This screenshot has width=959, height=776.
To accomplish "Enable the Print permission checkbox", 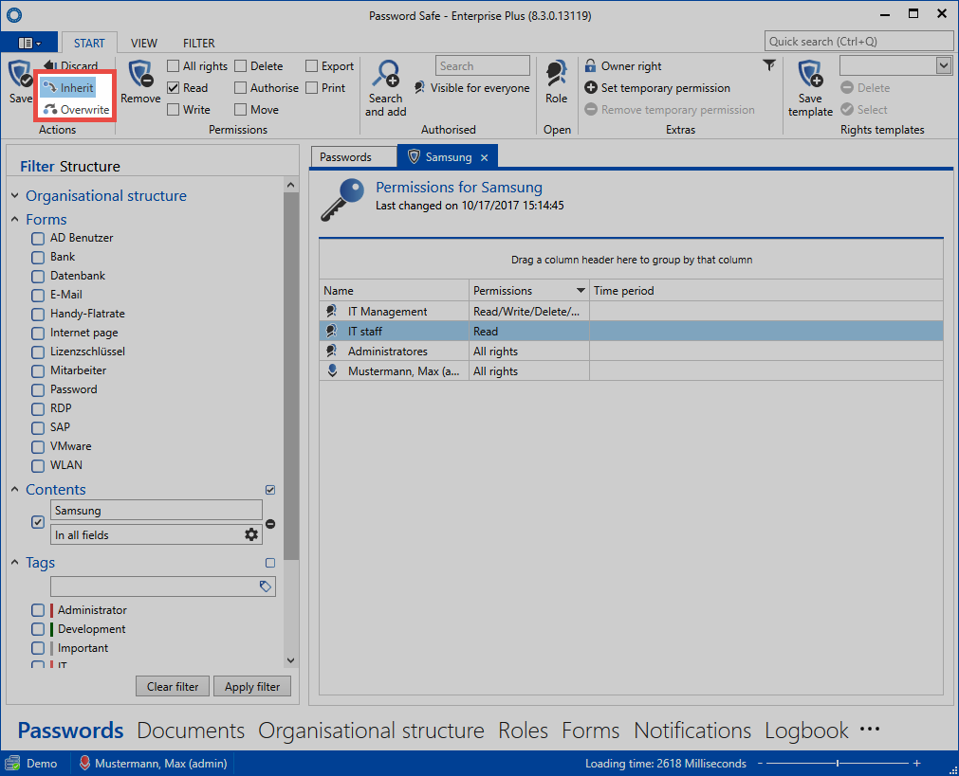I will (x=312, y=88).
